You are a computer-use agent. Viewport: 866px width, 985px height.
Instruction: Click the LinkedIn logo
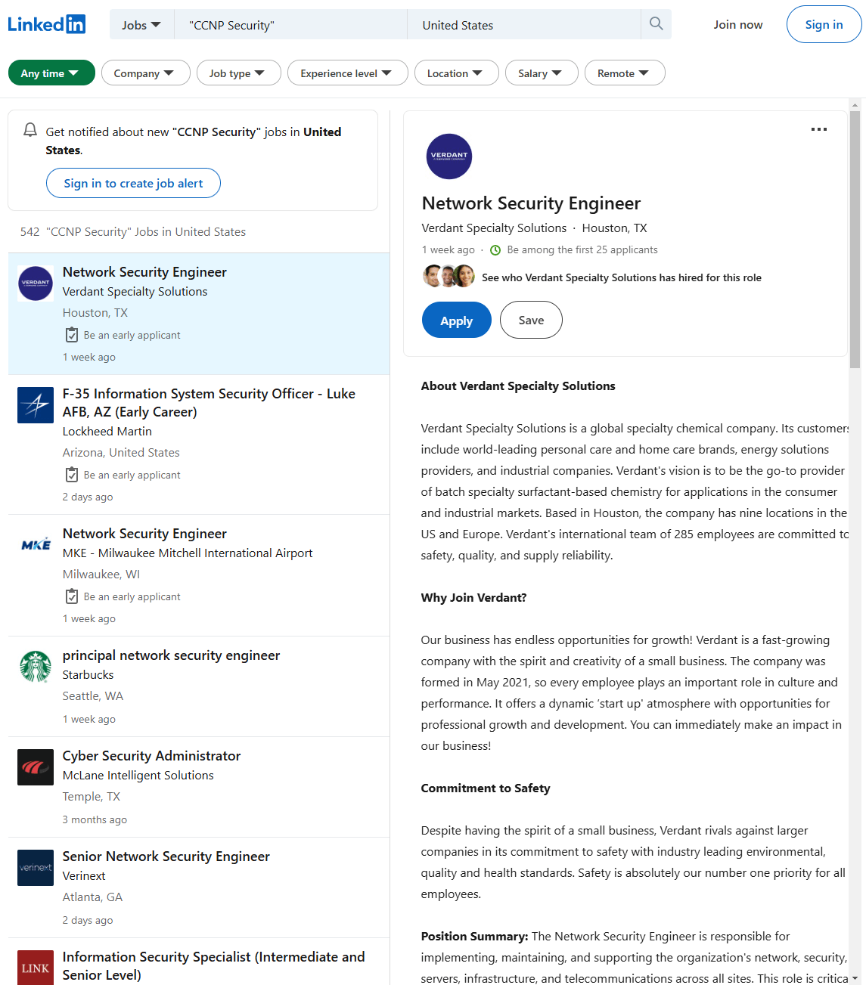(46, 24)
